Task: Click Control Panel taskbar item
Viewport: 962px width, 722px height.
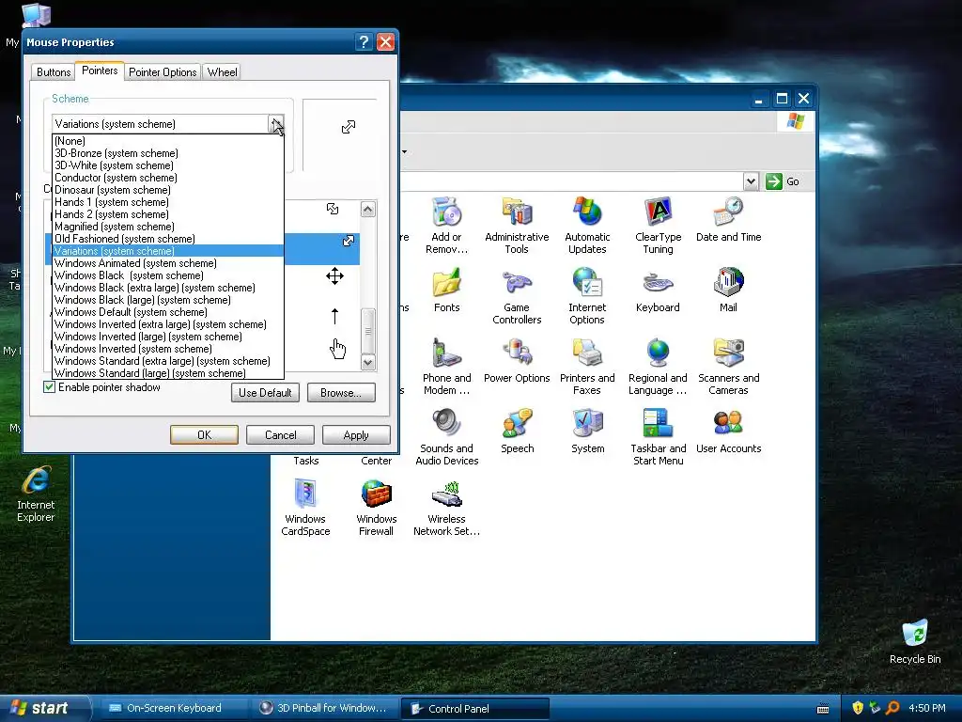Action: coord(474,709)
